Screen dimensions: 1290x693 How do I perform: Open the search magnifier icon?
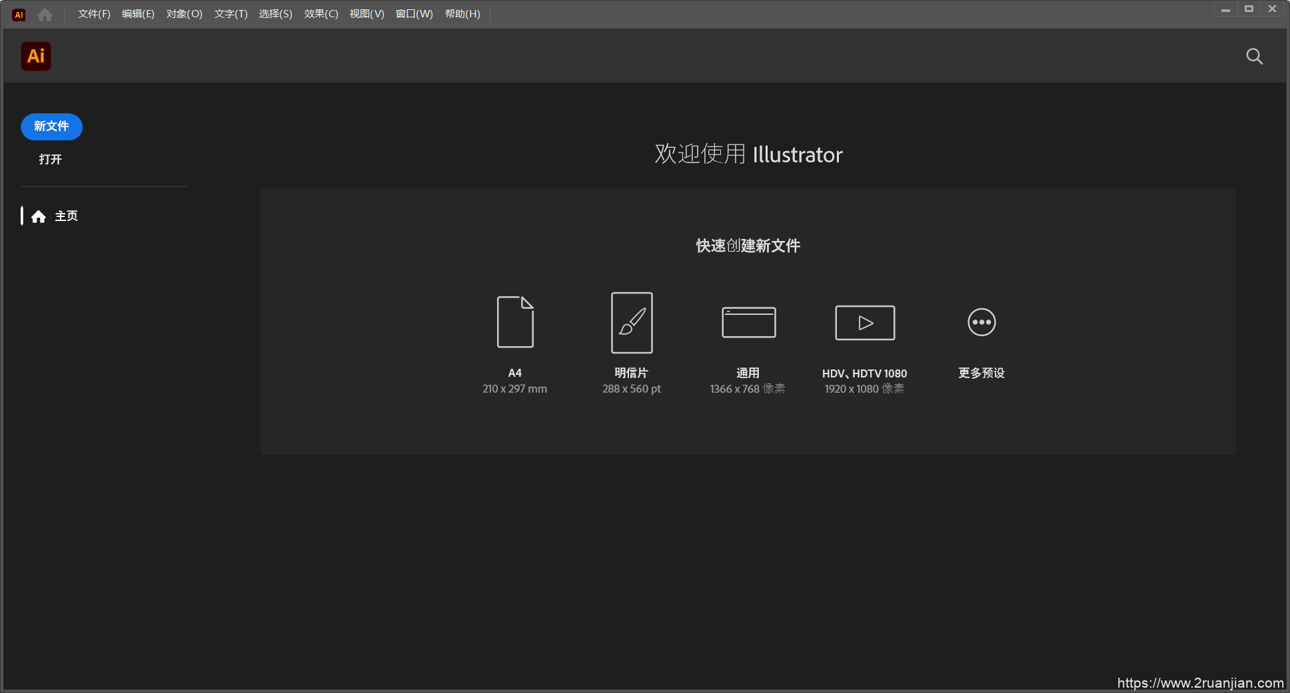click(x=1254, y=56)
